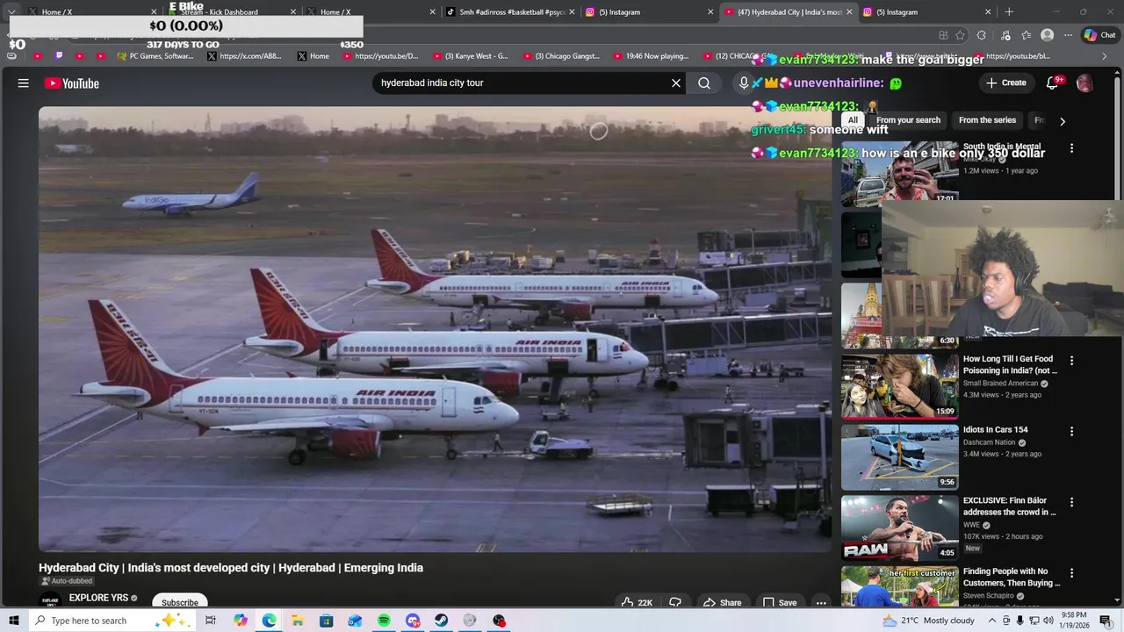Viewport: 1124px width, 632px height.
Task: Open the Dashcam Nation channel name
Action: click(989, 442)
